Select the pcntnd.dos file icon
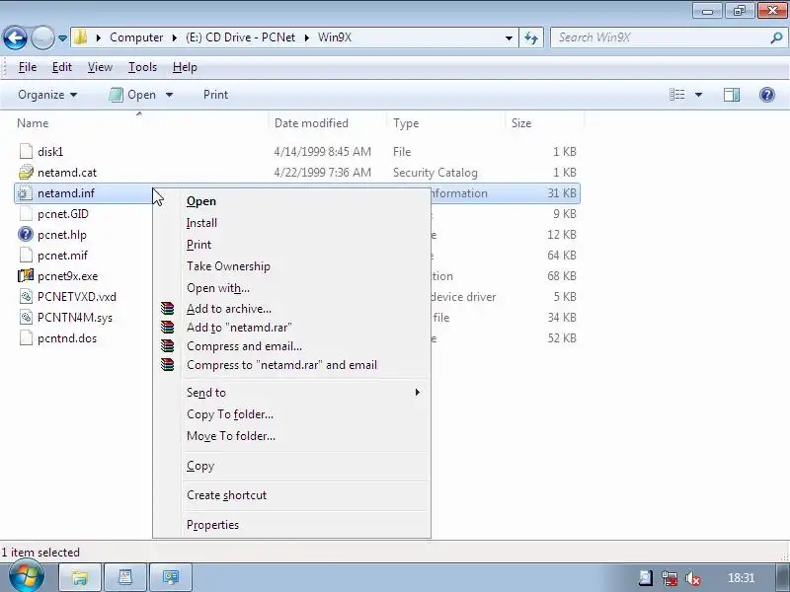 26,337
